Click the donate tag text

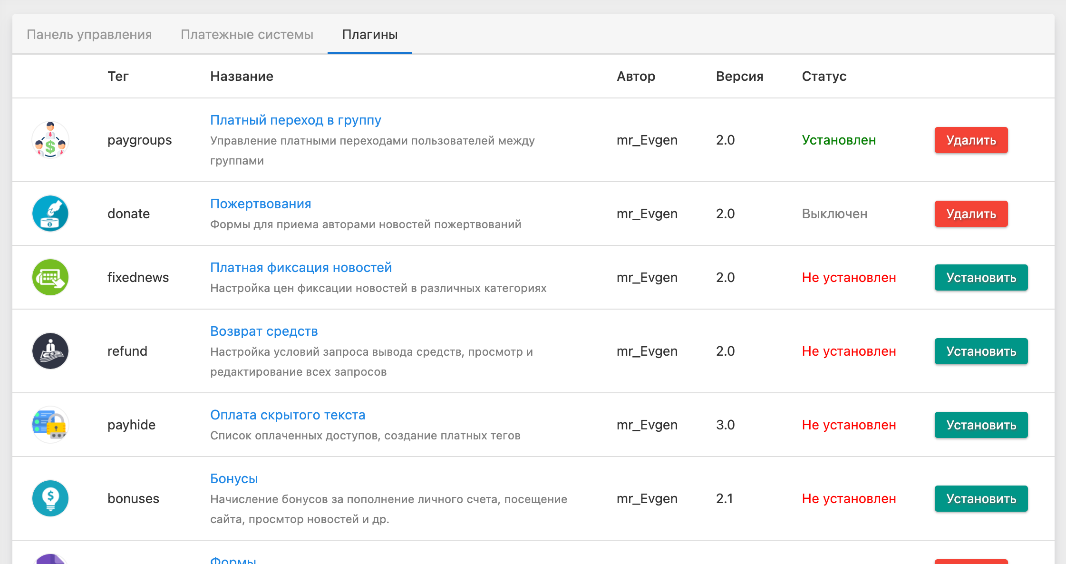coord(128,214)
